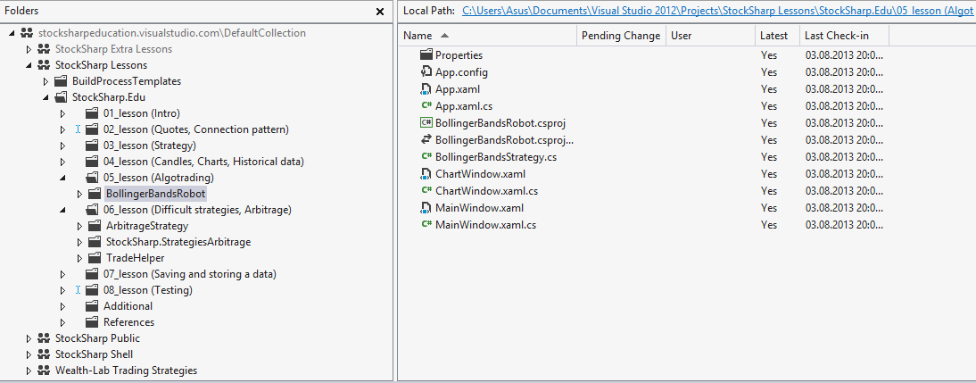This screenshot has height=383, width=976.
Task: Click the C# icon beside App.xaml.cs
Action: (x=426, y=106)
